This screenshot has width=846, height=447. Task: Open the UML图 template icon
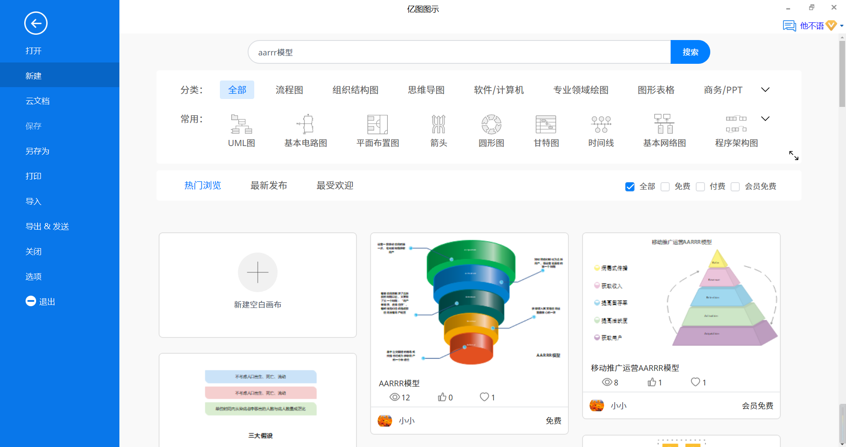(241, 124)
